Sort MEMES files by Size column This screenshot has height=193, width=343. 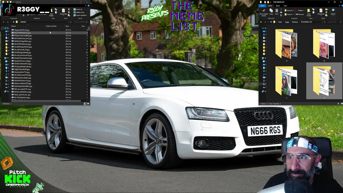[83, 26]
